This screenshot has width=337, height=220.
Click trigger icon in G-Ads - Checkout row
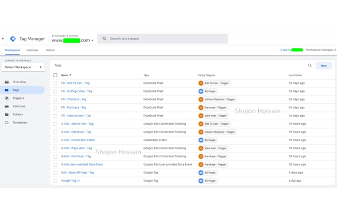(201, 132)
